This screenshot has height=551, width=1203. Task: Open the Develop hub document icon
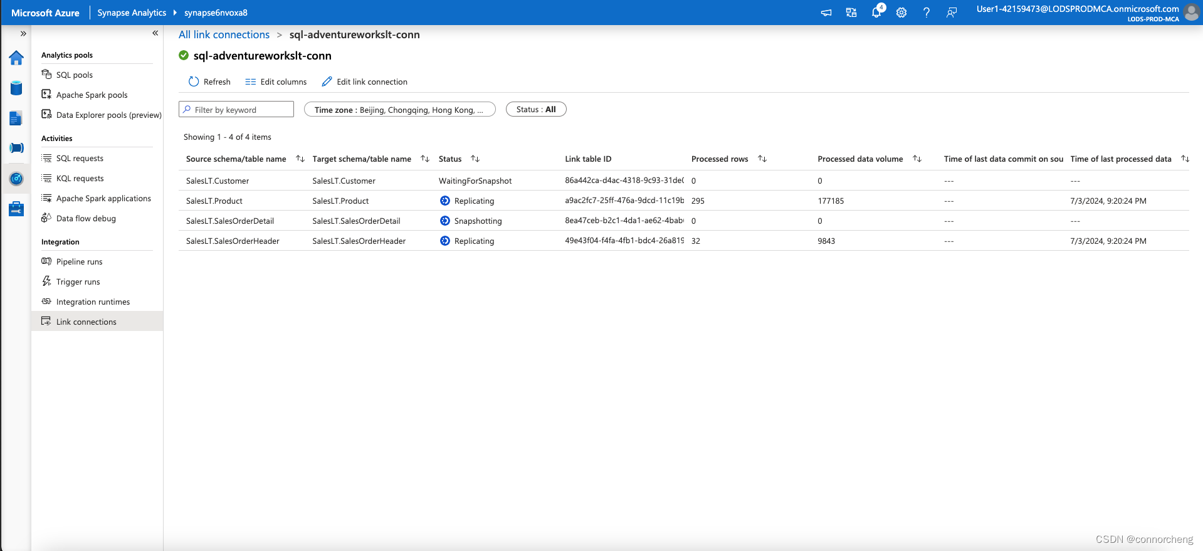16,118
